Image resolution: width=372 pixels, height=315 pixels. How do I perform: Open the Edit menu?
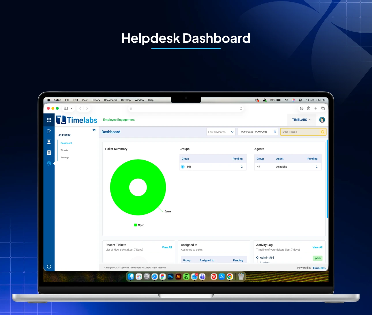pyautogui.click(x=76, y=100)
